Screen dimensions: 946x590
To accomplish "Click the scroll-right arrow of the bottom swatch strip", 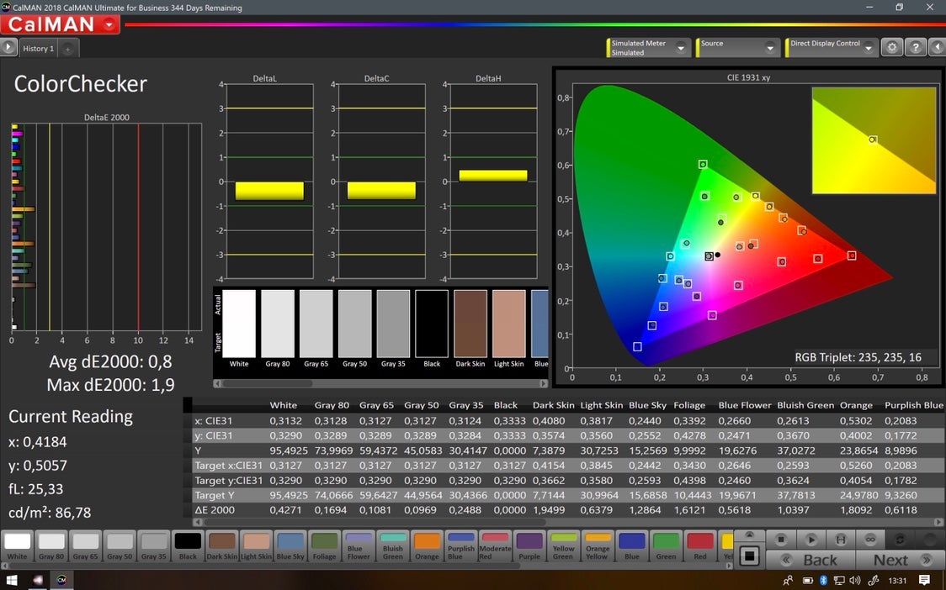I will click(x=729, y=566).
